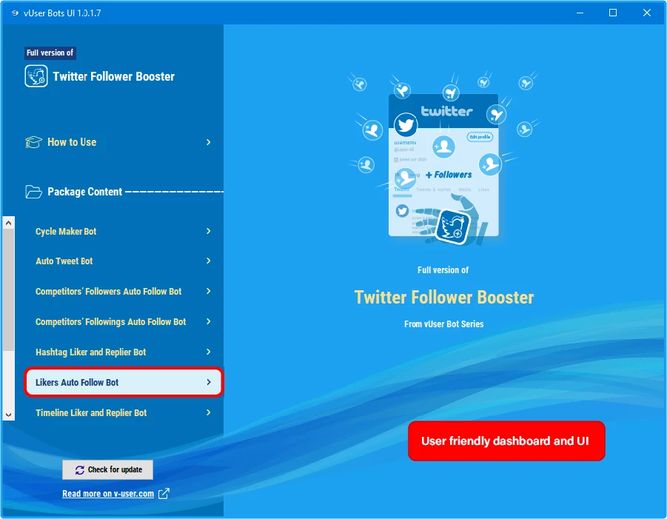
Task: Open the Read more on v-user.com link
Action: pos(108,494)
